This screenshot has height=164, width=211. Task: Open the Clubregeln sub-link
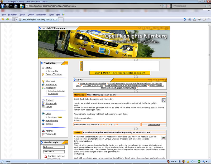[53, 94]
